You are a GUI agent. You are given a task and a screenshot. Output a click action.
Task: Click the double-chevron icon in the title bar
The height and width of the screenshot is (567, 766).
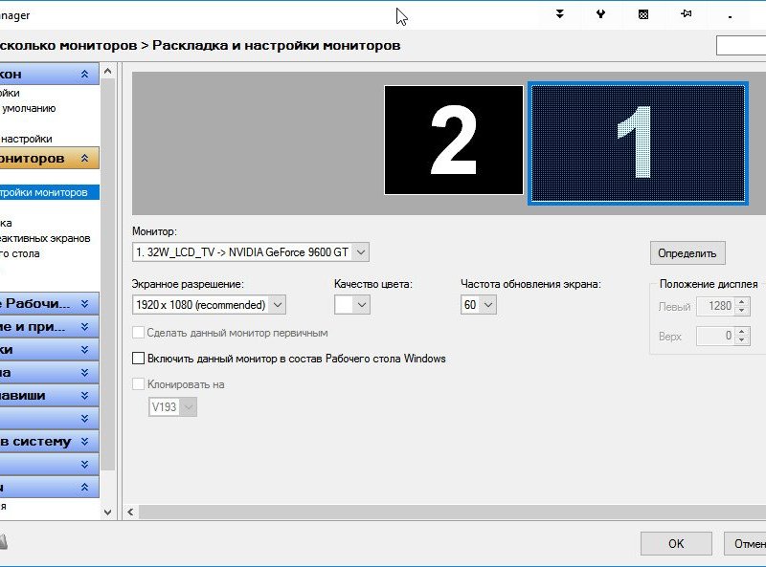(x=560, y=14)
